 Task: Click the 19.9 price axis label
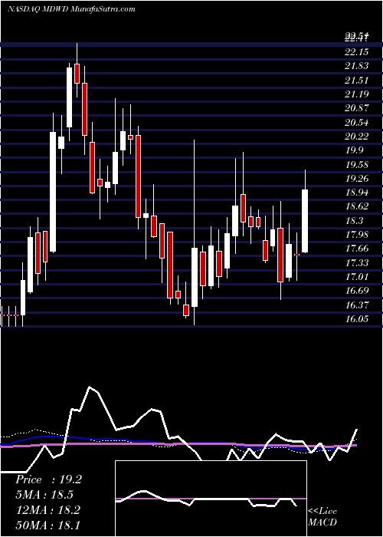tap(354, 150)
